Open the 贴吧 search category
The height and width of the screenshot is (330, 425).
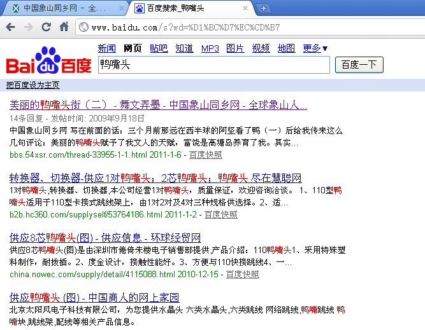(159, 48)
